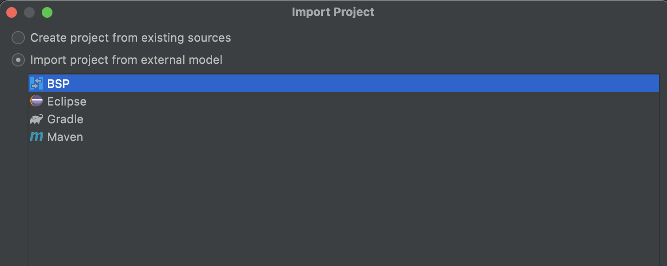Choose the BSP text label in the model list
This screenshot has width=667, height=266.
58,83
